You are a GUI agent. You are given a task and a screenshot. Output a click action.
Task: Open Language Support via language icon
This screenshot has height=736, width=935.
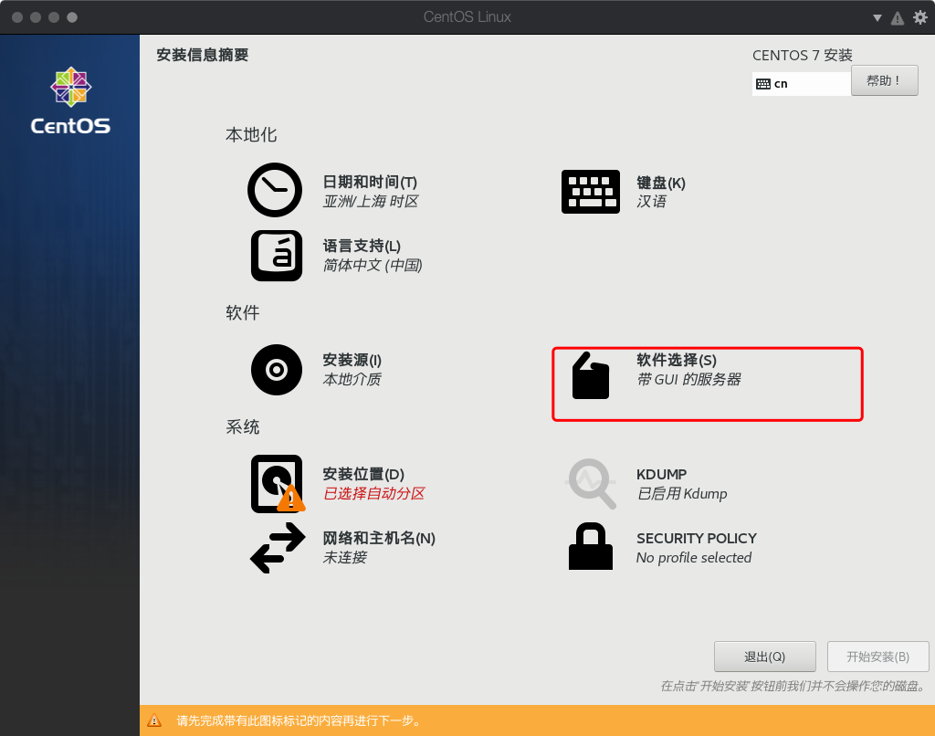tap(277, 256)
